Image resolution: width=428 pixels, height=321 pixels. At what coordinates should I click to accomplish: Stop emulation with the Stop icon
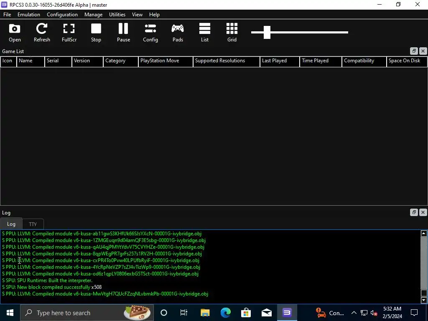[x=96, y=33]
